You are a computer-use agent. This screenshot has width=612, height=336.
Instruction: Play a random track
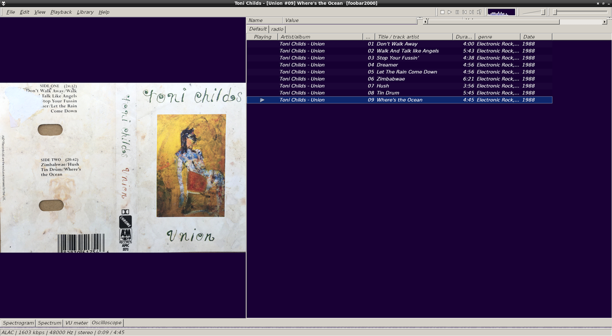pyautogui.click(x=479, y=12)
